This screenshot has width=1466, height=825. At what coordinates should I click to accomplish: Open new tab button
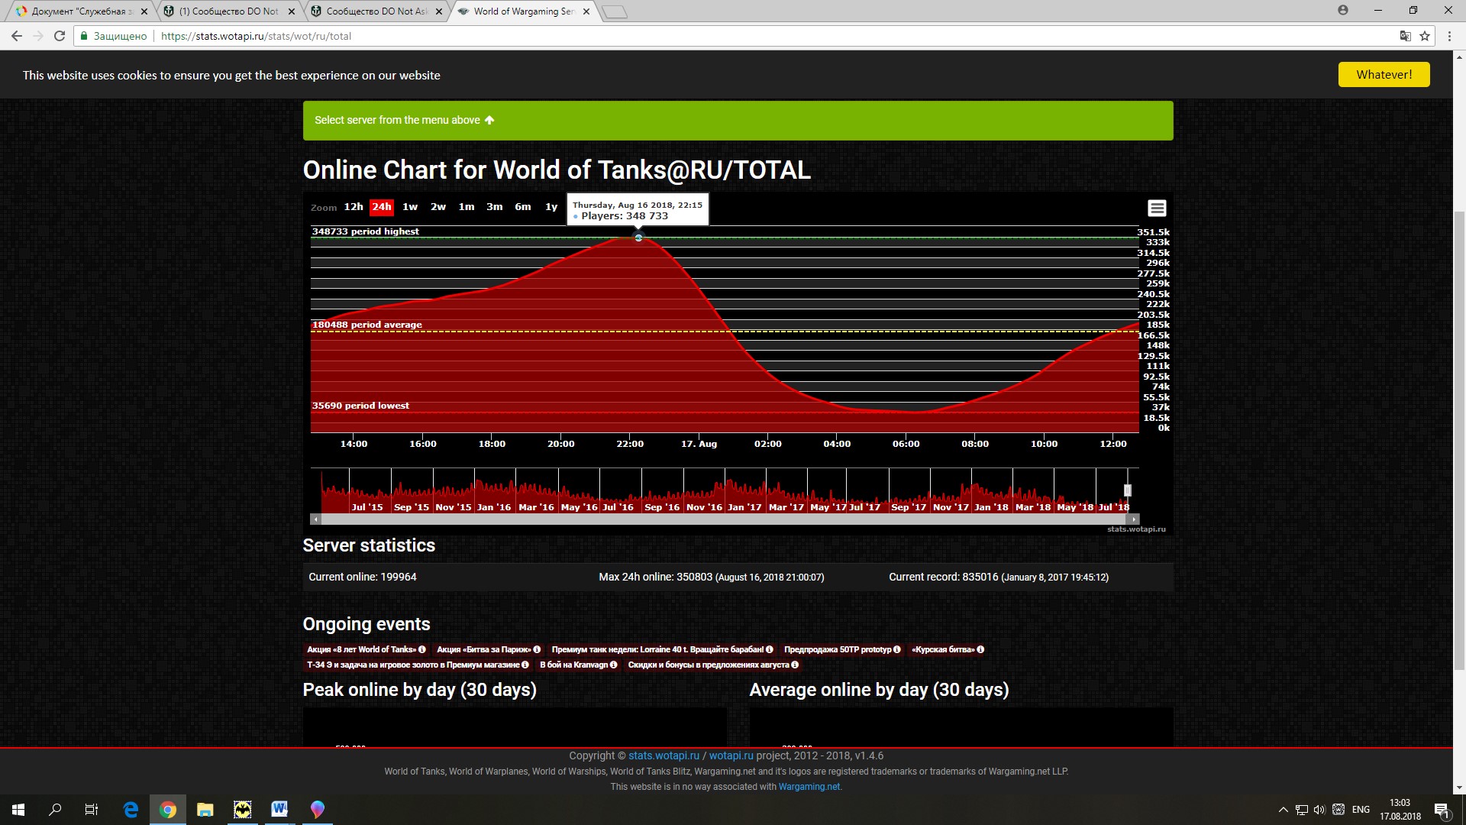(x=614, y=11)
